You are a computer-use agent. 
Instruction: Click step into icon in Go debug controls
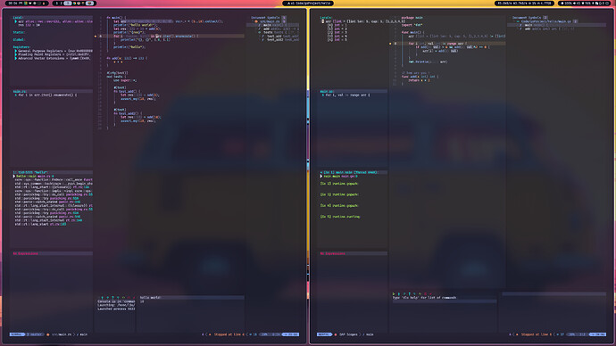[399, 293]
